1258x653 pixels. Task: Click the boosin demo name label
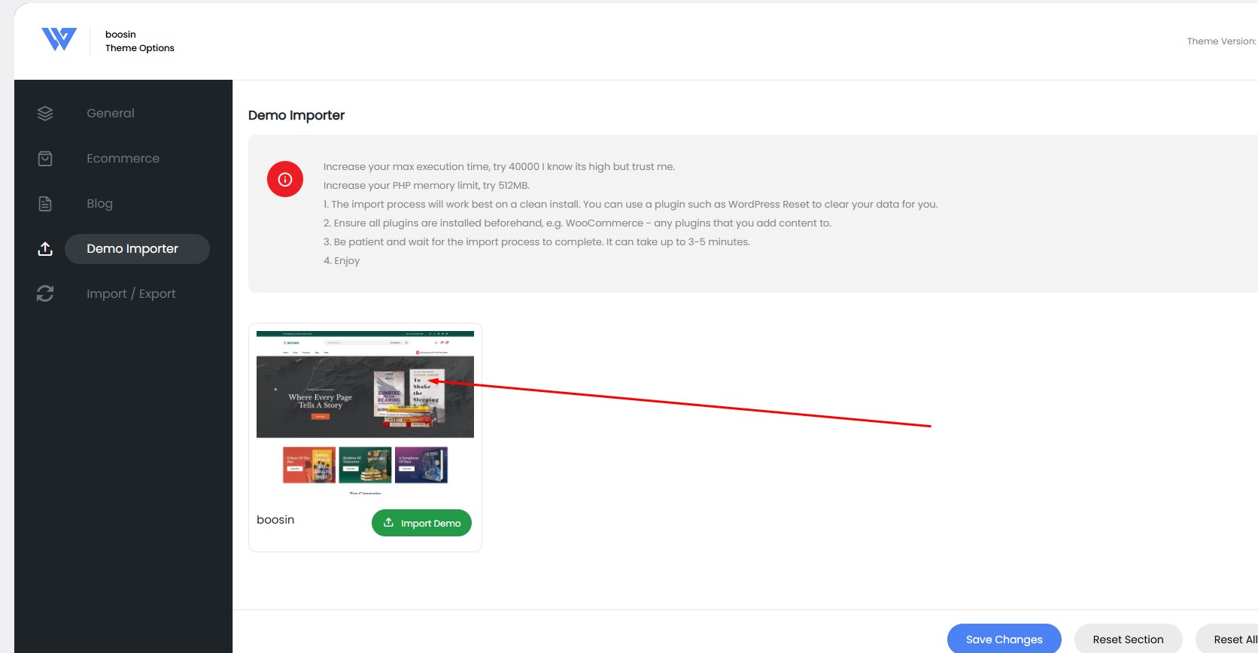[x=275, y=520]
